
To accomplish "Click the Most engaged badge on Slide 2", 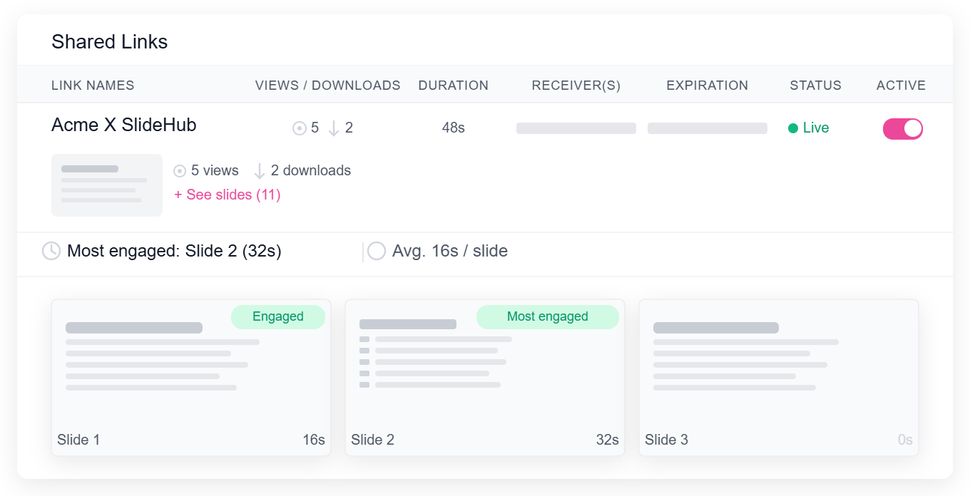I will pos(548,317).
